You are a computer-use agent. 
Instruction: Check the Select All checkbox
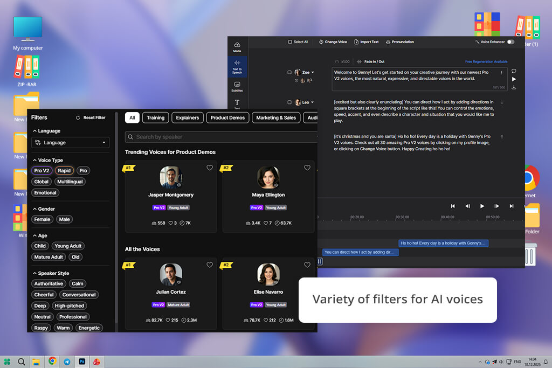click(x=290, y=41)
